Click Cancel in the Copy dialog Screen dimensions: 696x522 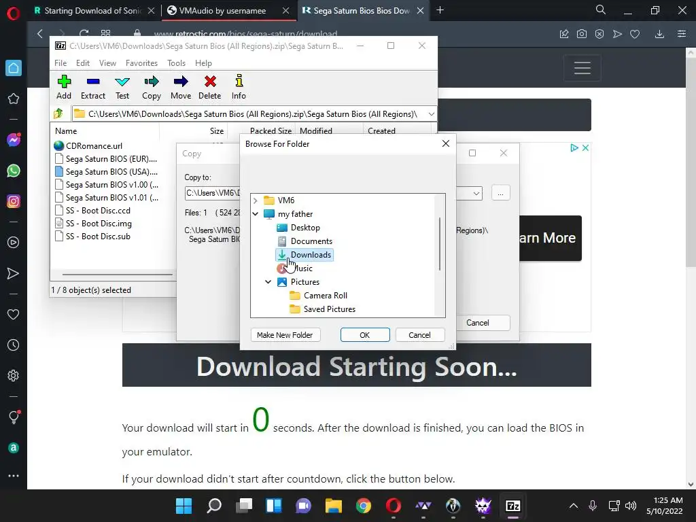478,323
